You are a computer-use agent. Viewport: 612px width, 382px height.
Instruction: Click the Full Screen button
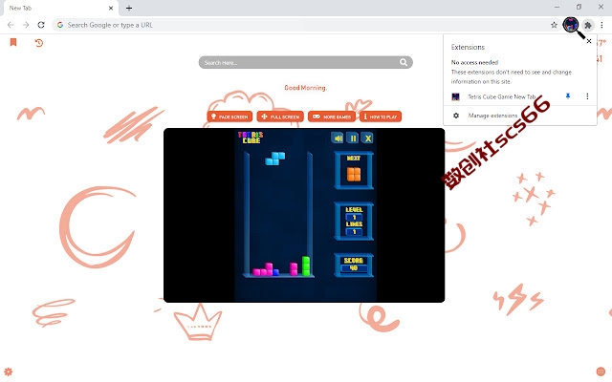pos(280,117)
